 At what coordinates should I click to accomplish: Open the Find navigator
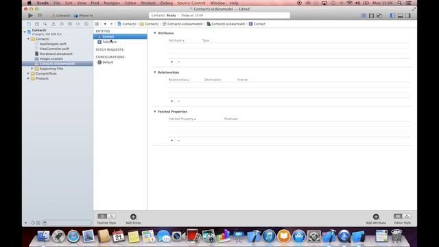click(45, 24)
